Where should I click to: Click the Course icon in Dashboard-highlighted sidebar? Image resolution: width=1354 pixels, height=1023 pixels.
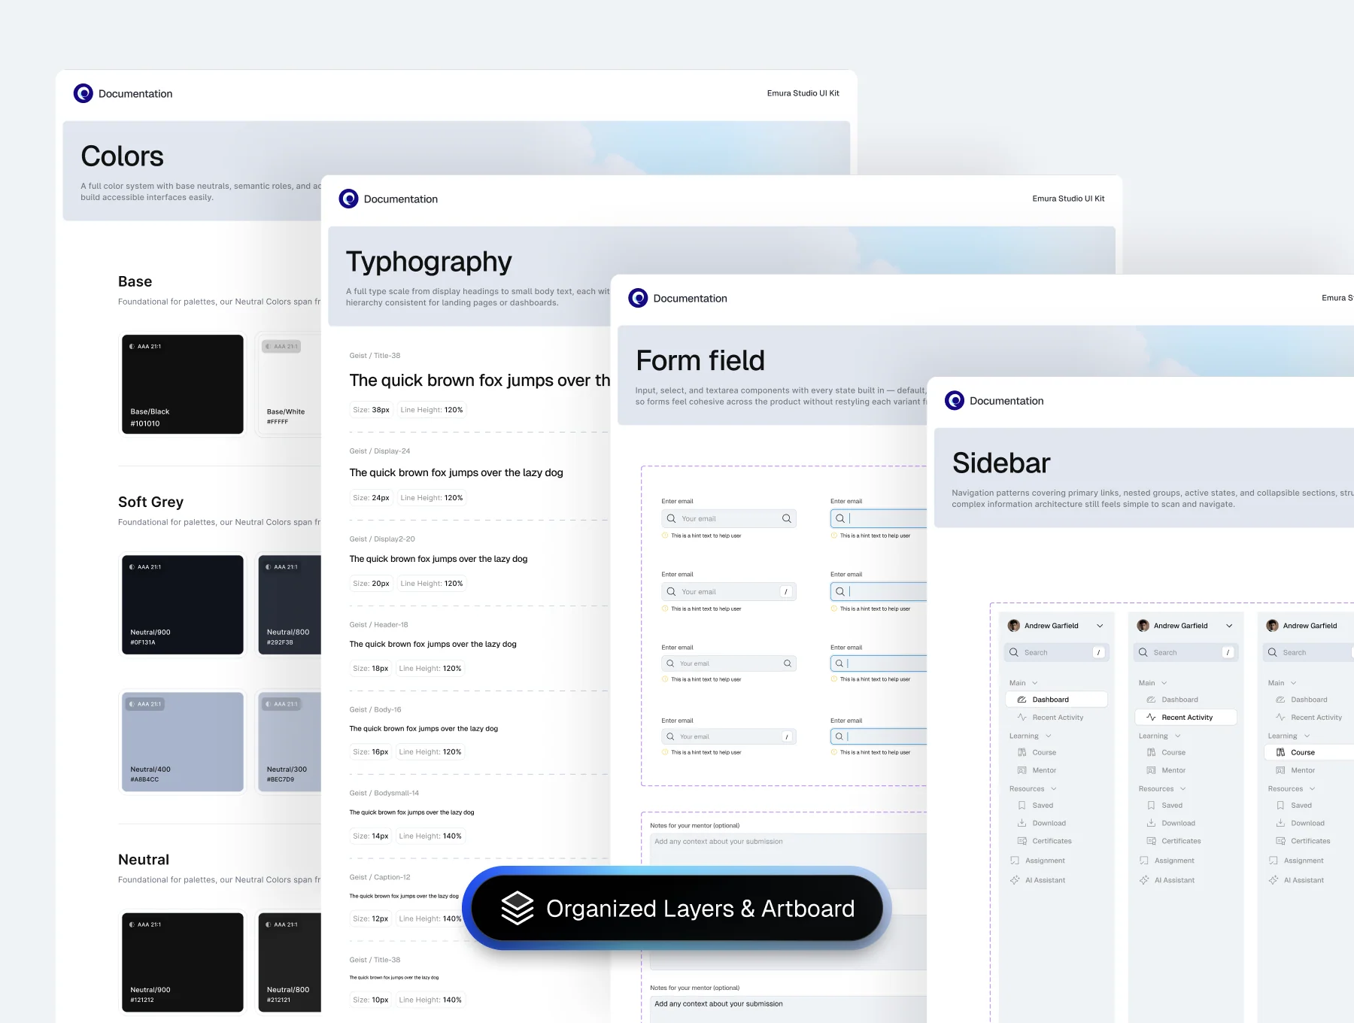click(x=1022, y=752)
